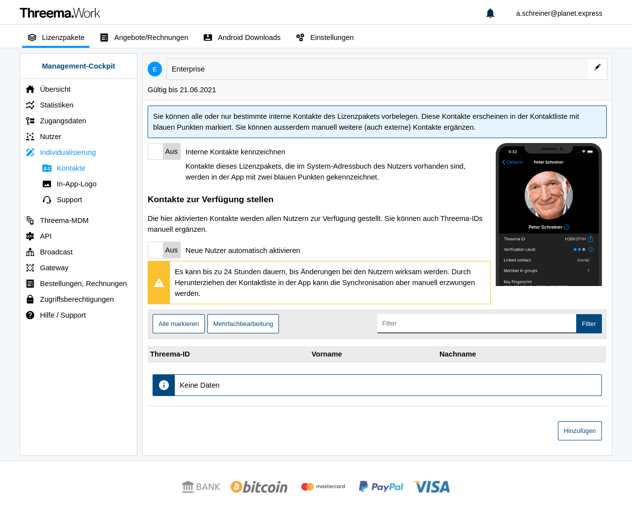Click the Gateway network icon
Image resolution: width=632 pixels, height=505 pixels.
(x=30, y=268)
